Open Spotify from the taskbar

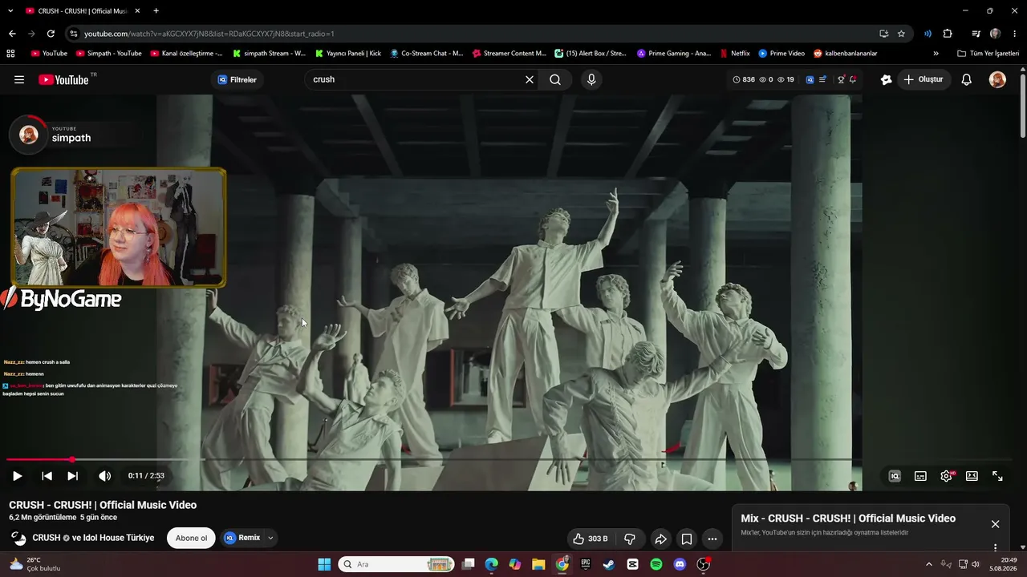pos(656,564)
